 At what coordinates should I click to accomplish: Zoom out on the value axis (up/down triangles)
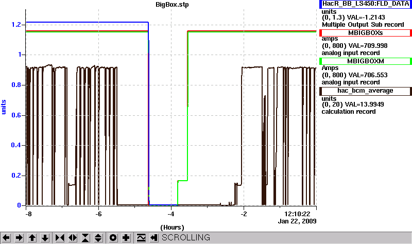point(98,238)
